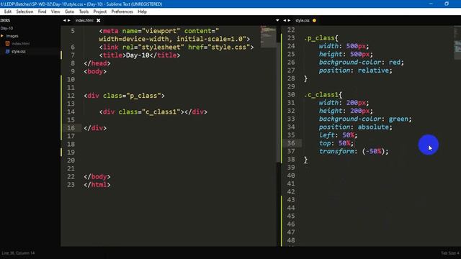Click the 'Day-10' title text
This screenshot has width=461, height=259.
(x=138, y=55)
